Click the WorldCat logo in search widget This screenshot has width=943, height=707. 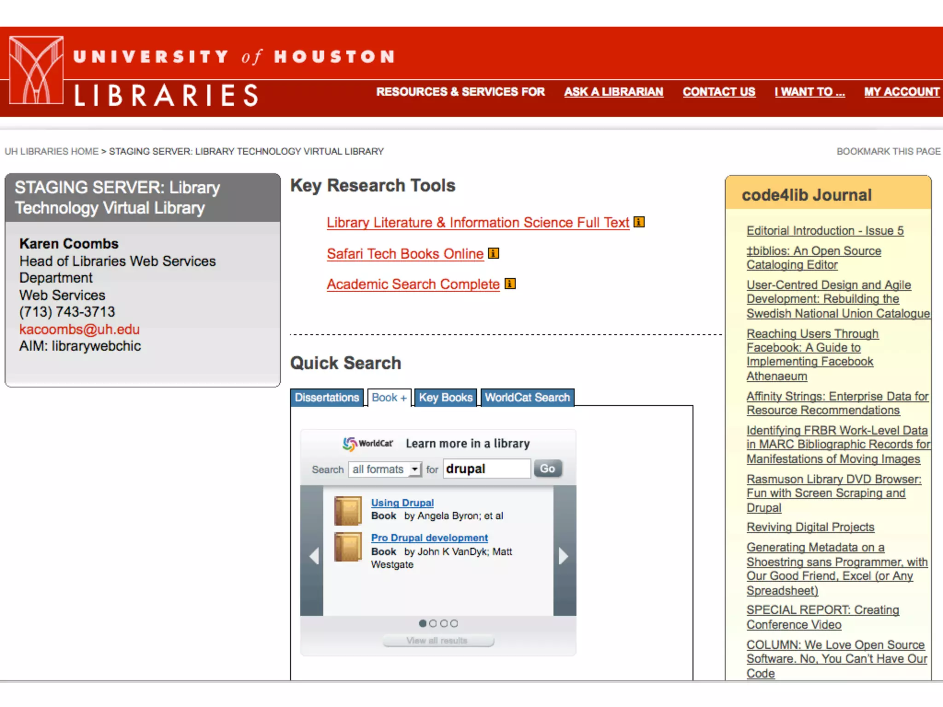click(367, 443)
